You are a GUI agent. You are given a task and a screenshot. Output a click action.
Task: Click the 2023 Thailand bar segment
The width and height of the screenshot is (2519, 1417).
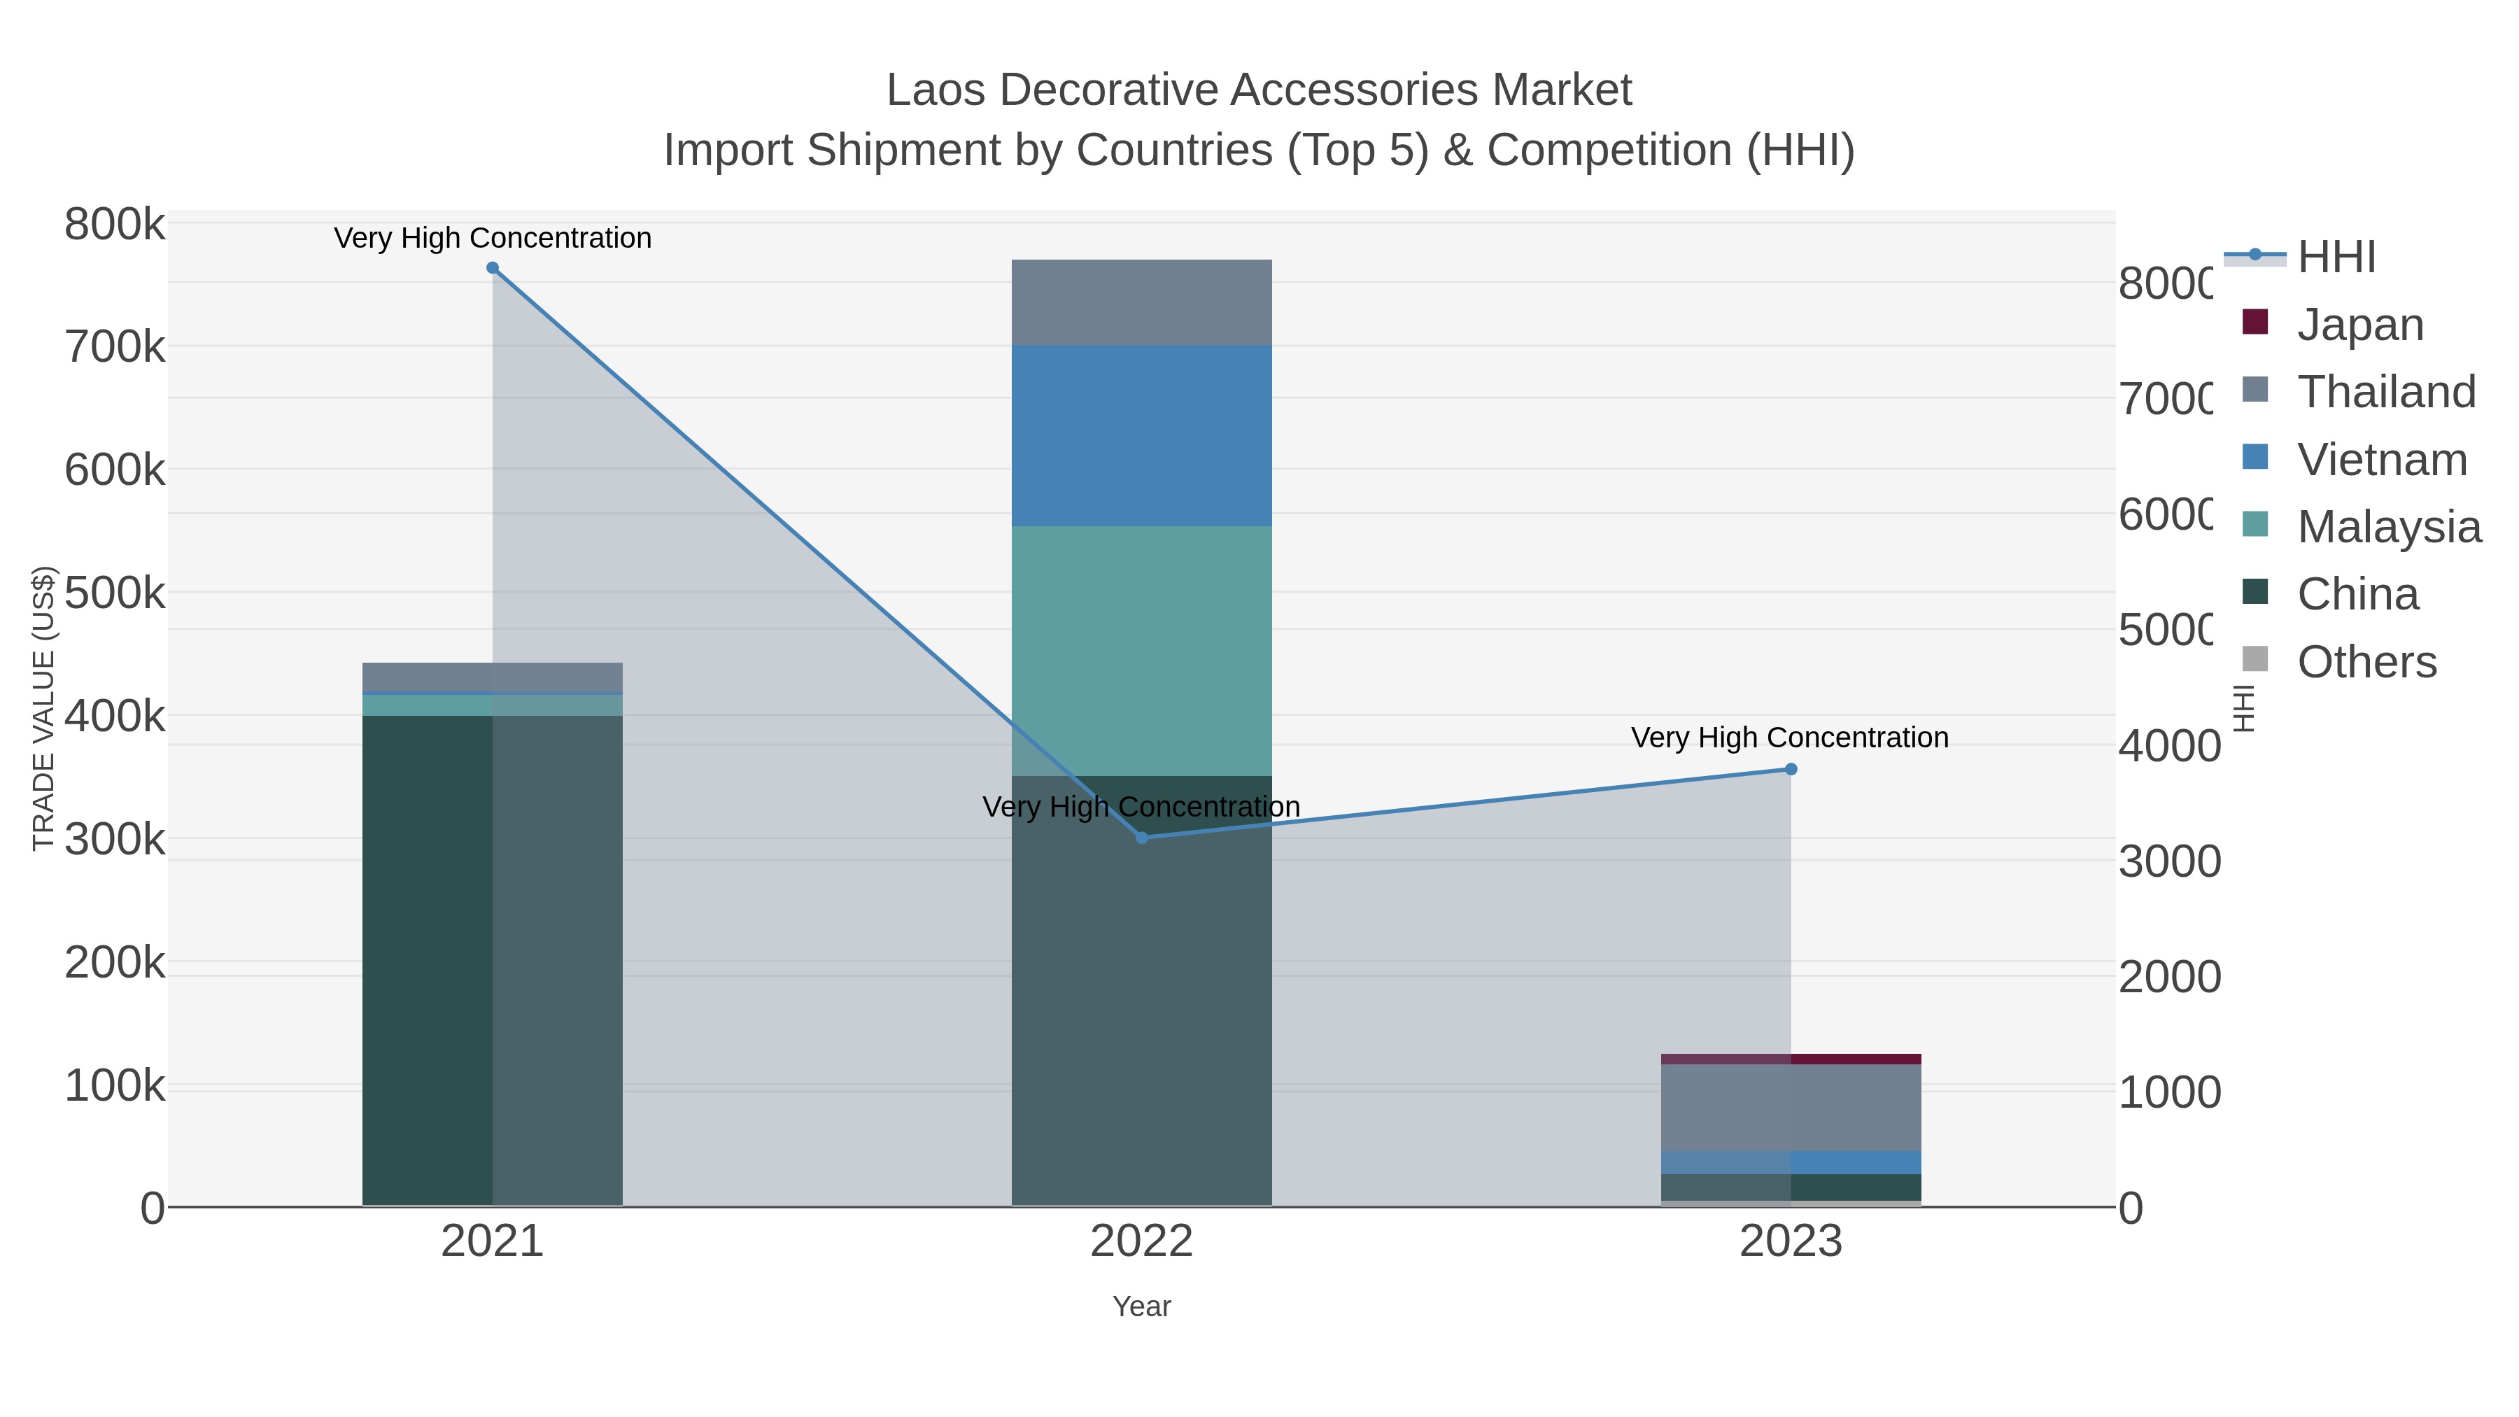(1791, 1108)
